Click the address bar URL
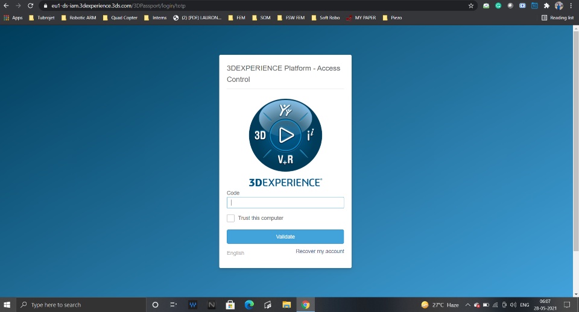 (118, 6)
